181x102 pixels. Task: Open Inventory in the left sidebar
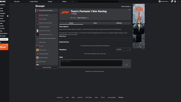tap(3, 21)
